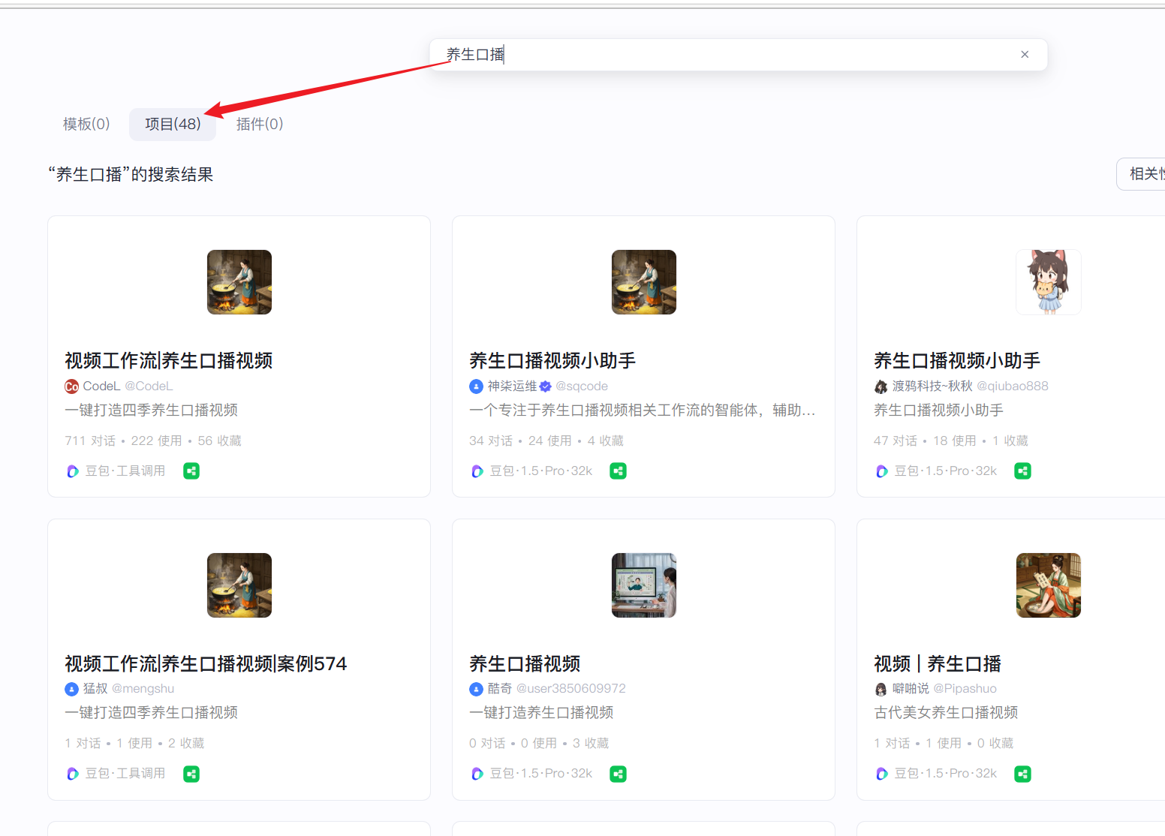
Task: Click the 豆包 model icon on 猛叔's card
Action: tap(73, 774)
